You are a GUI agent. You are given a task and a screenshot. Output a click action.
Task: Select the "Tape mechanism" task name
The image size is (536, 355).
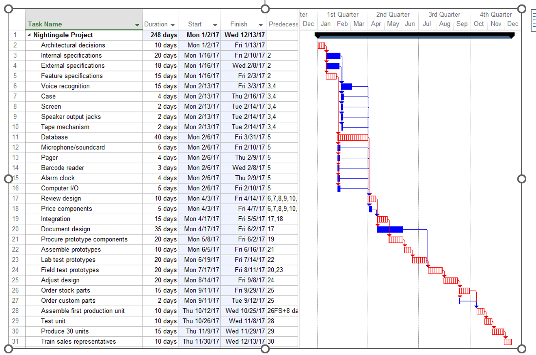(x=65, y=127)
